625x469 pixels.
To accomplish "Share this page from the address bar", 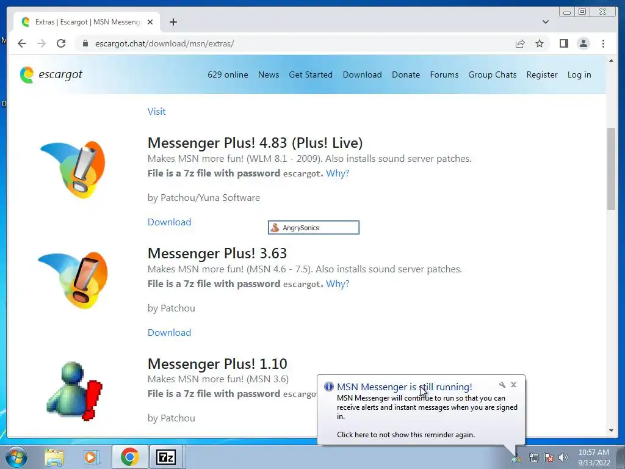I will click(520, 43).
